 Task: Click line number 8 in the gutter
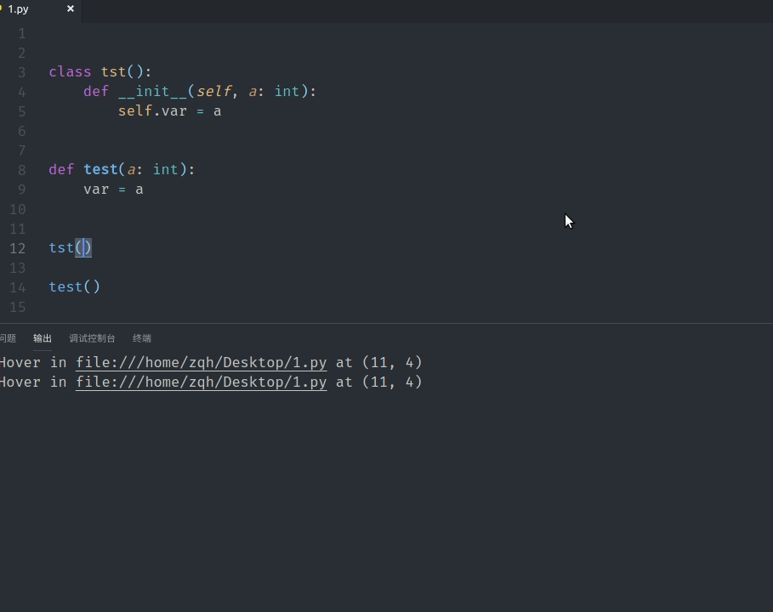click(x=22, y=170)
